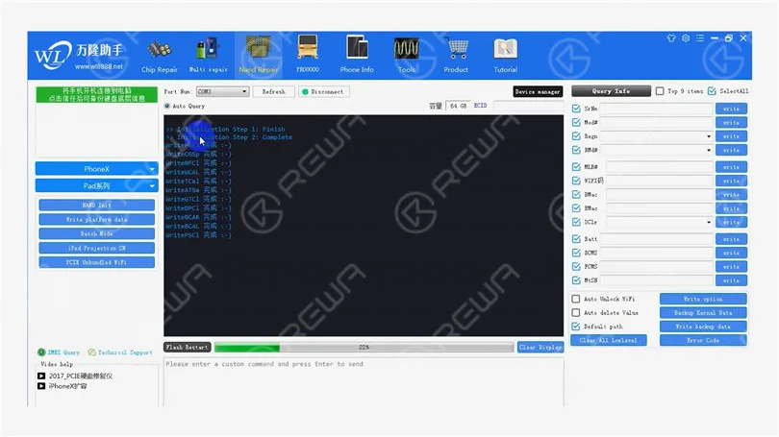Click the Clear Display button
Image resolution: width=779 pixels, height=437 pixels.
(x=540, y=348)
